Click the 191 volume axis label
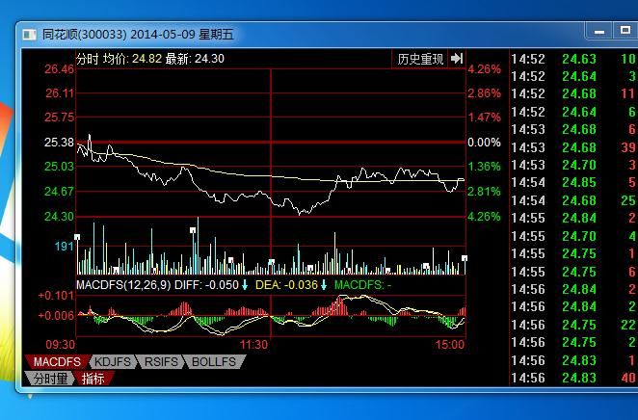The width and height of the screenshot is (638, 420). (65, 246)
